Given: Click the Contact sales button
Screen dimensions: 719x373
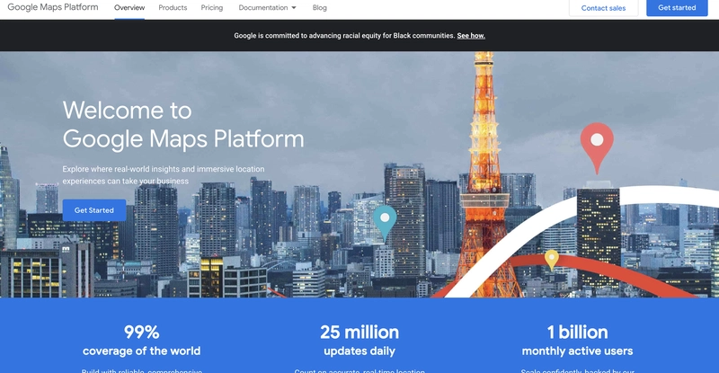Looking at the screenshot, I should point(603,8).
